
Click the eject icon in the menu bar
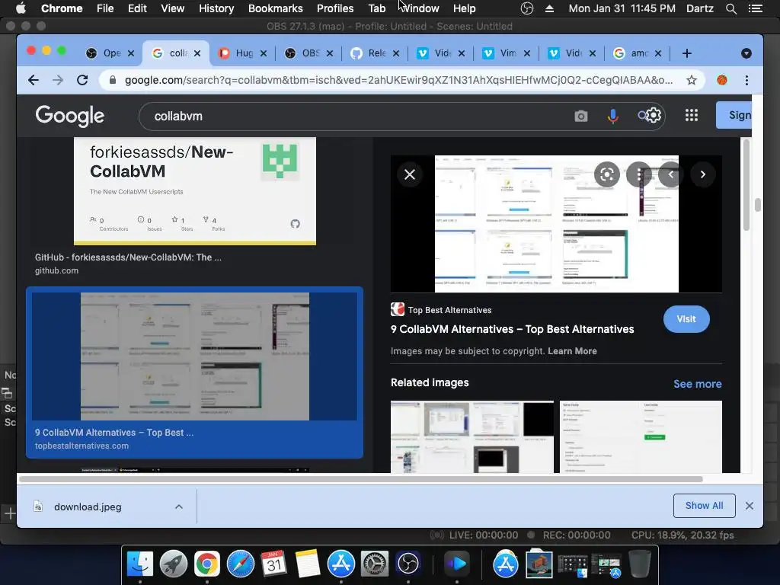pos(549,8)
